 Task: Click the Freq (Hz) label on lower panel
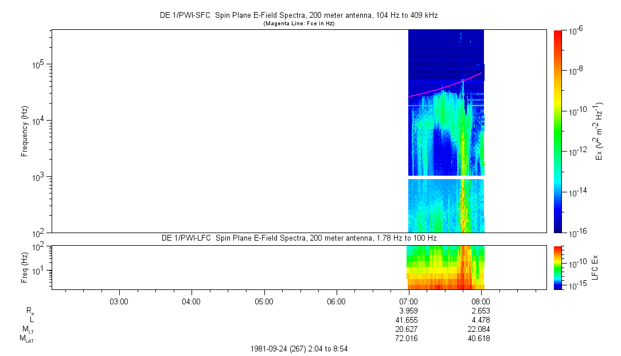point(25,267)
